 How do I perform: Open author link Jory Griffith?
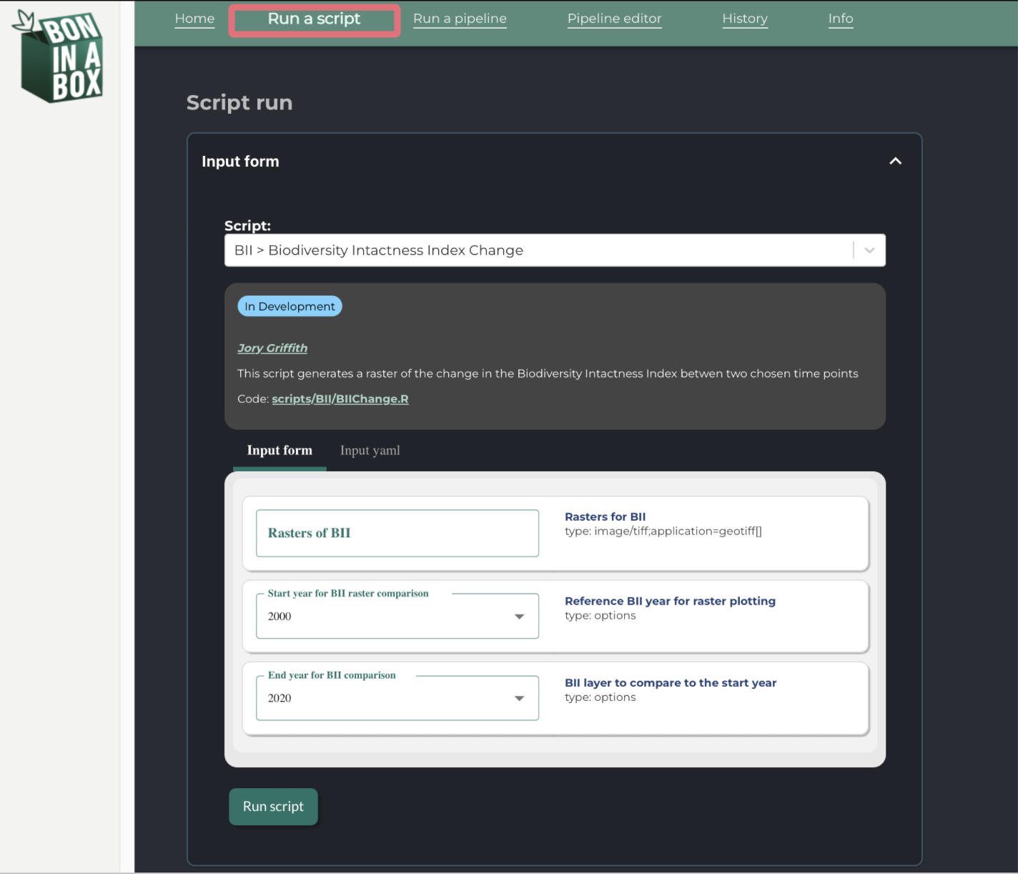(272, 348)
